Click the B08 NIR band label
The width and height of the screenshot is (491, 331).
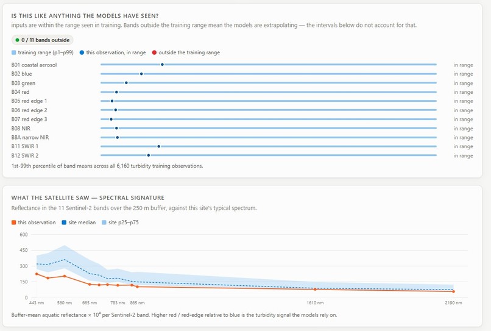click(21, 129)
